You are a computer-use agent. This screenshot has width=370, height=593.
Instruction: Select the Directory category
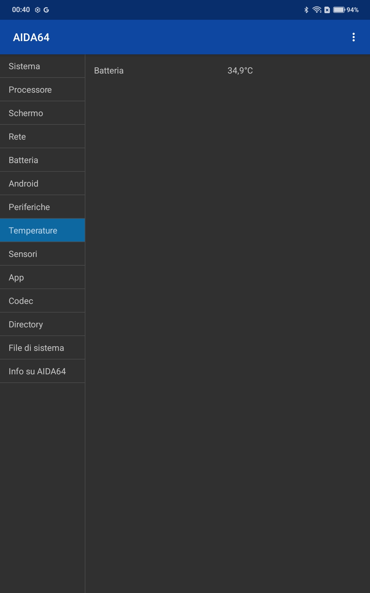[x=43, y=324]
